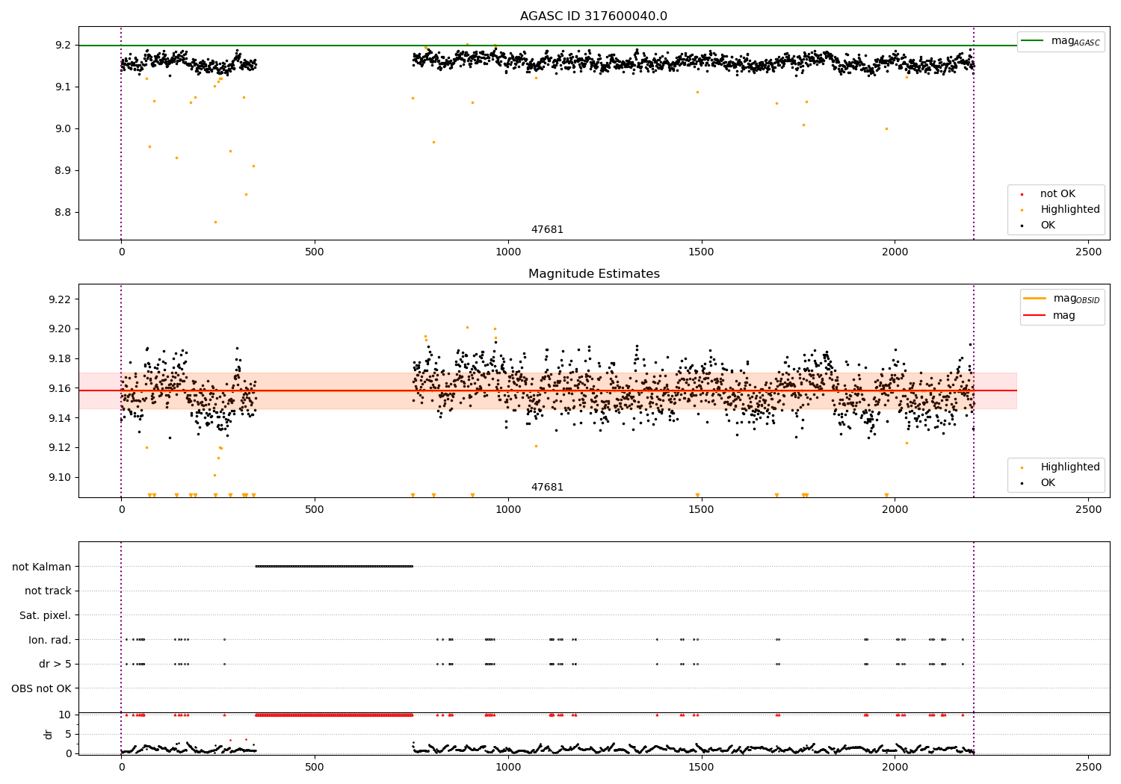Click the 'not track' row label
The height and width of the screenshot is (784, 1121).
[x=48, y=591]
